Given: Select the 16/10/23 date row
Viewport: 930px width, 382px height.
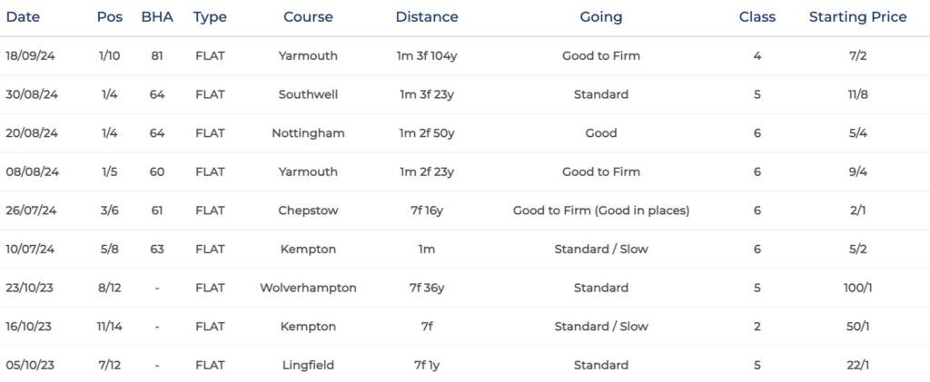Looking at the screenshot, I should [x=465, y=327].
